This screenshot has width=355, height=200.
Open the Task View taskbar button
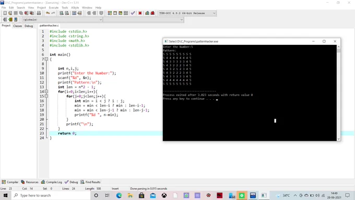(x=108, y=195)
